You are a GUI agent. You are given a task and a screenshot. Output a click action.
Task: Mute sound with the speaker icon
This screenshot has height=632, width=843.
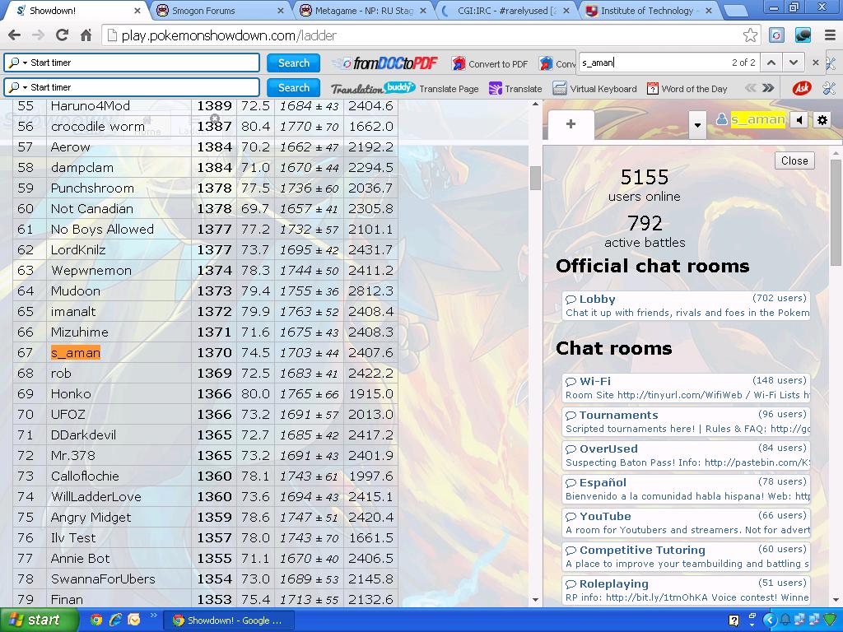[x=799, y=120]
